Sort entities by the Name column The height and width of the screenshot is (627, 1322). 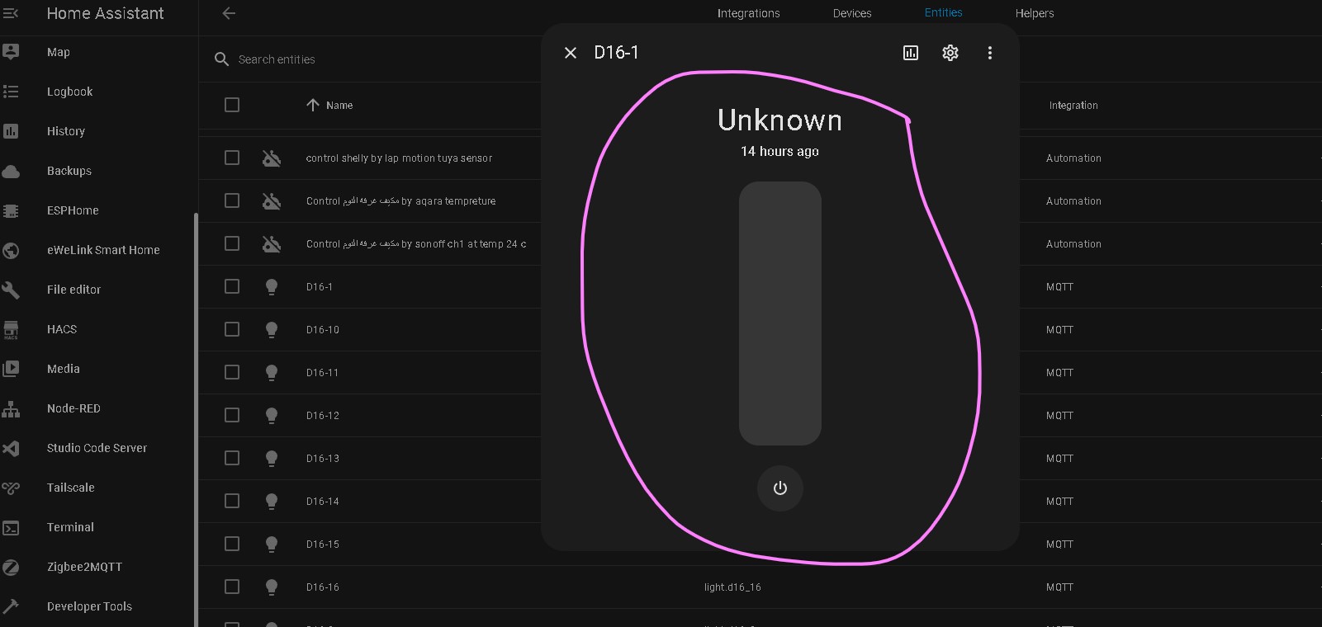click(339, 105)
